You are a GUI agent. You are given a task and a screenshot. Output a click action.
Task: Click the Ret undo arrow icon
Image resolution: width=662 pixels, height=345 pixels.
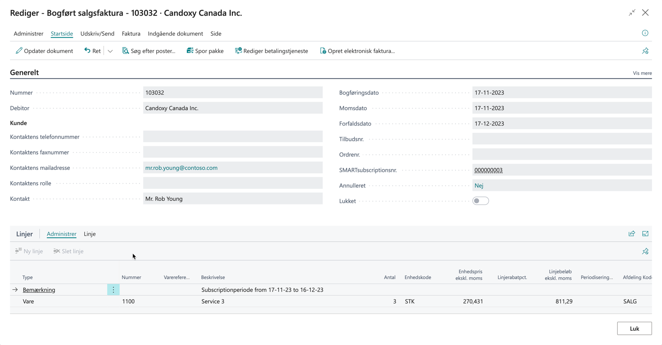point(87,51)
